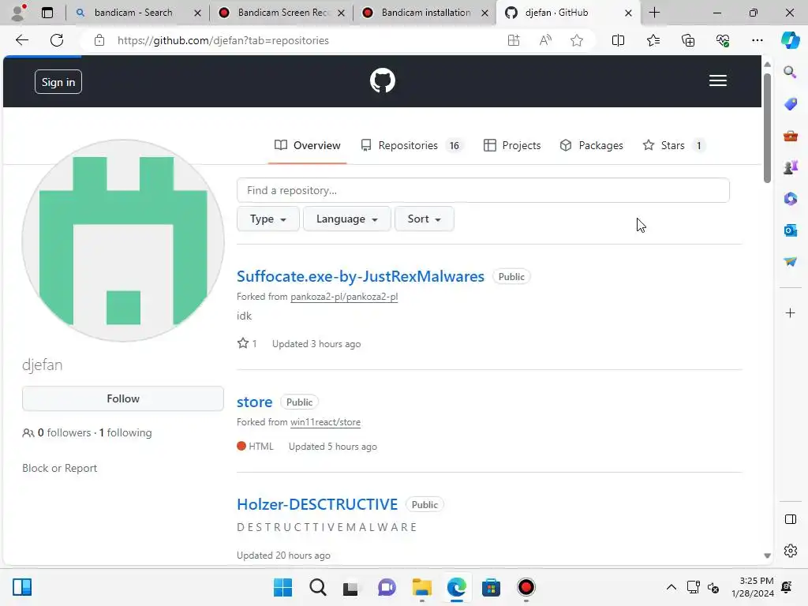Open Browser essentials heart icon

pos(723,40)
